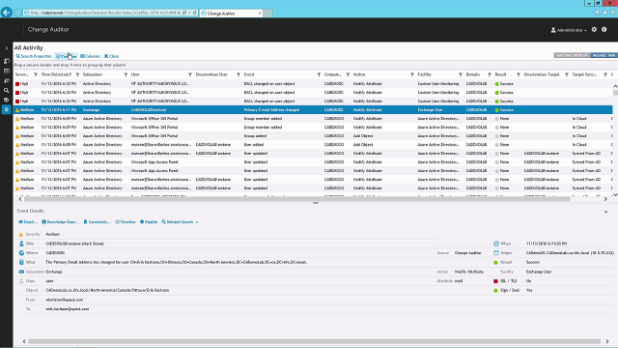Image resolution: width=618 pixels, height=348 pixels.
Task: Switch to the Change Auditor browser tab
Action: (x=231, y=13)
